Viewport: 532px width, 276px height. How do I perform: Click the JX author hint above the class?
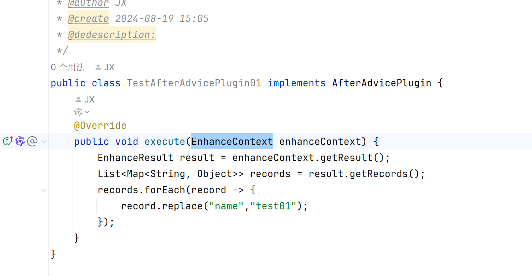pos(109,67)
